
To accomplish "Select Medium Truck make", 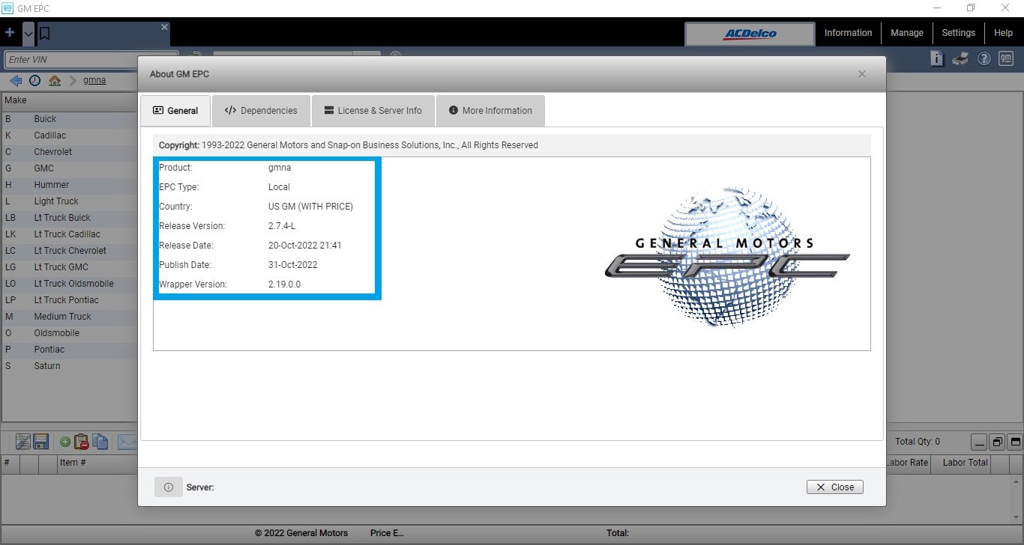I will pyautogui.click(x=70, y=317).
